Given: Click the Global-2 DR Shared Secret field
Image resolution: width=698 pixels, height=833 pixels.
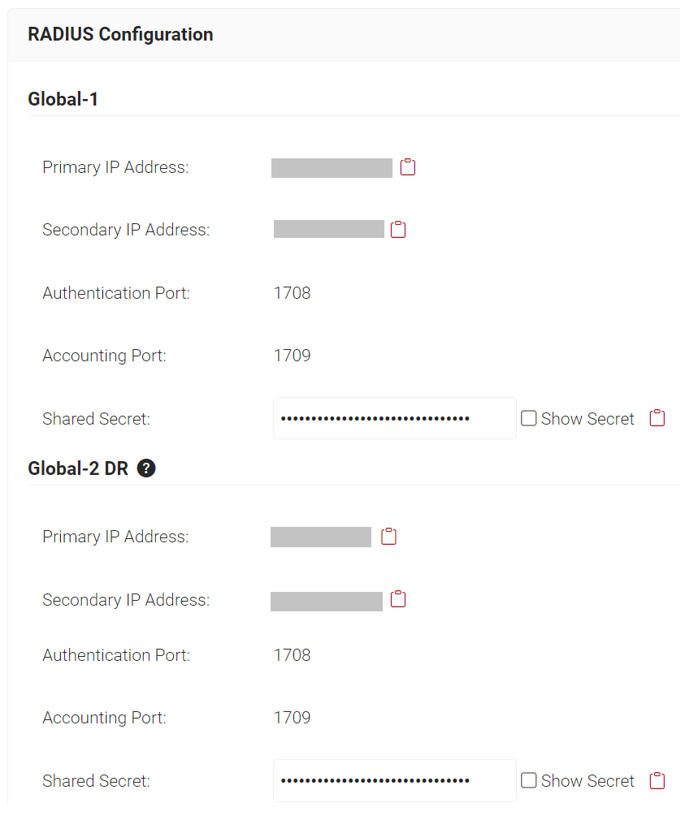Looking at the screenshot, I should click(394, 781).
